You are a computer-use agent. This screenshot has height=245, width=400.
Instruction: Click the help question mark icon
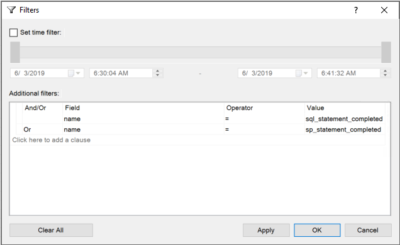(x=356, y=10)
